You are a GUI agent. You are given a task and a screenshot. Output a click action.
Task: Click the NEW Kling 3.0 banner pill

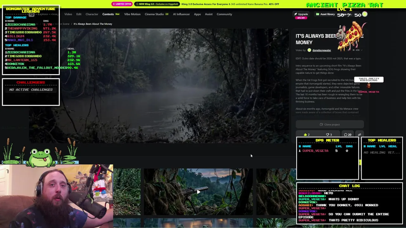[x=157, y=4]
